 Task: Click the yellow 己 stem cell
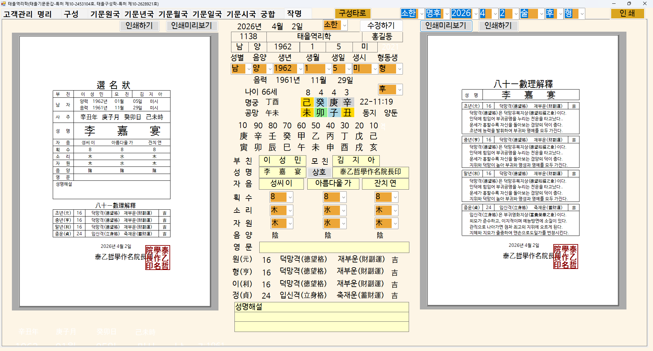point(307,102)
